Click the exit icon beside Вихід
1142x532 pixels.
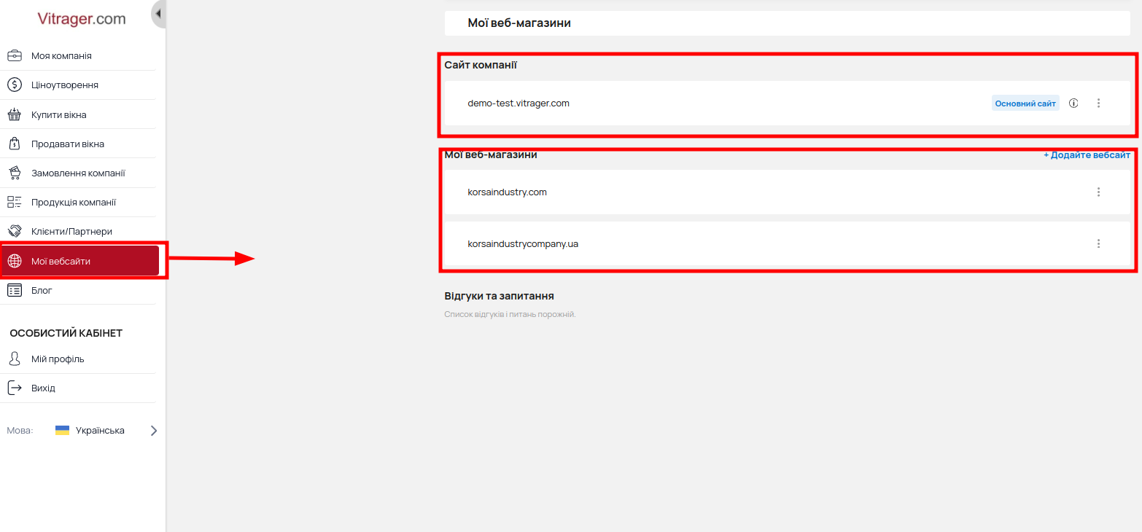15,388
